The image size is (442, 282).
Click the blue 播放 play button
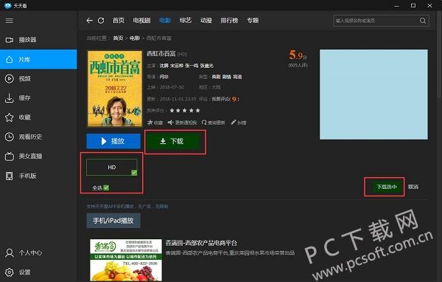[113, 141]
